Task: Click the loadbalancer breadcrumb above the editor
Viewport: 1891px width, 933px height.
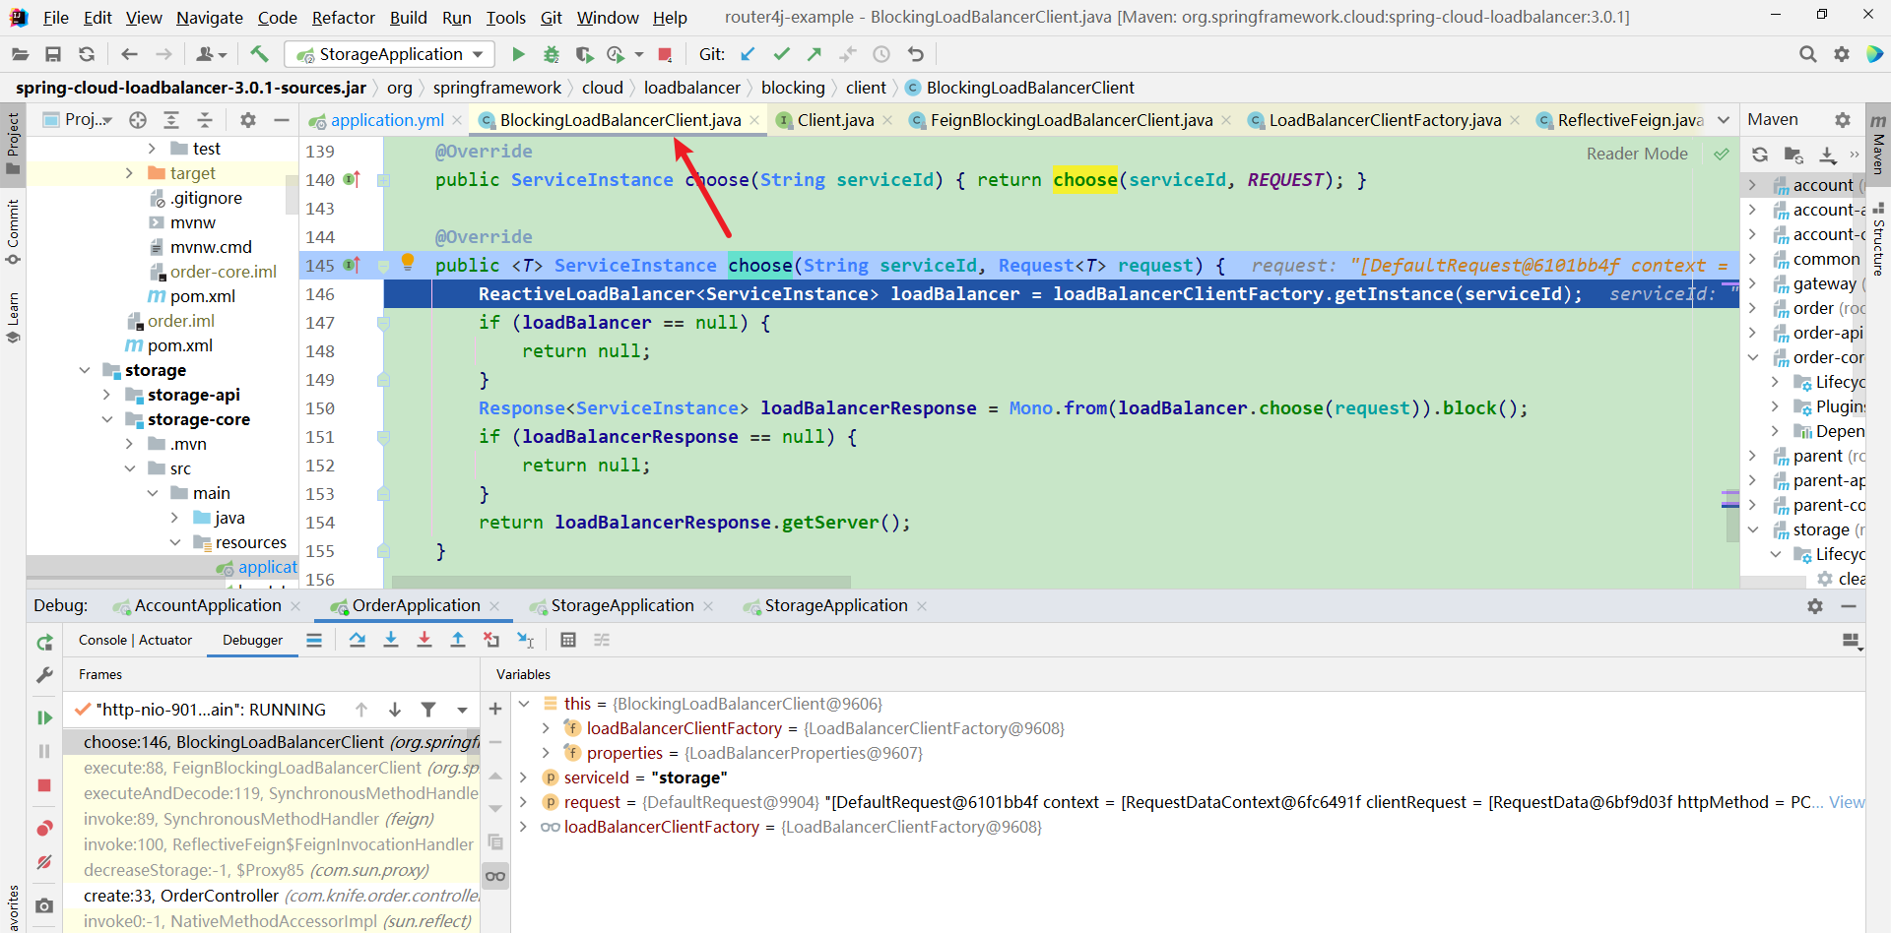Action: pyautogui.click(x=692, y=88)
